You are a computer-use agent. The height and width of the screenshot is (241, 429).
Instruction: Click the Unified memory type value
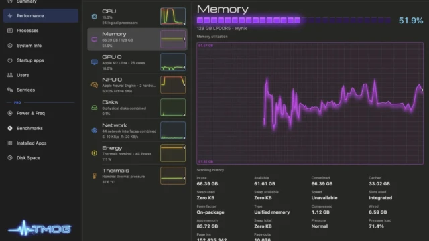pos(271,212)
